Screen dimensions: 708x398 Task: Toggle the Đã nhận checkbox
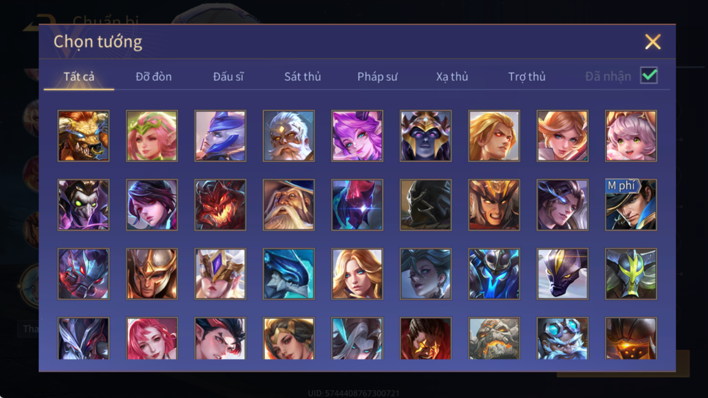649,76
